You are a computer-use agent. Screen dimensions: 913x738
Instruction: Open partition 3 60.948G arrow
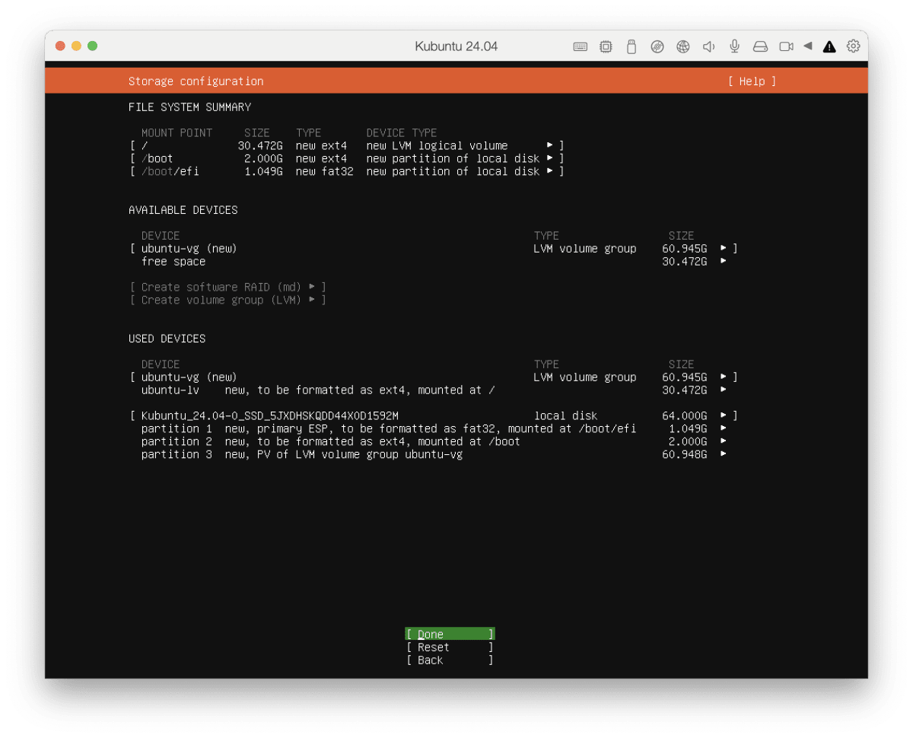723,454
